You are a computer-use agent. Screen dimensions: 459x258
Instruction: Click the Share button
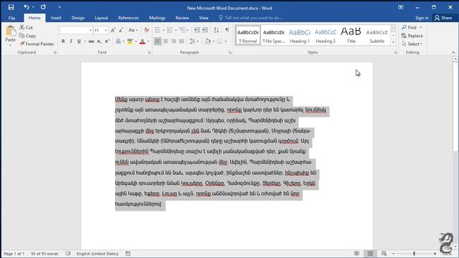pos(443,18)
